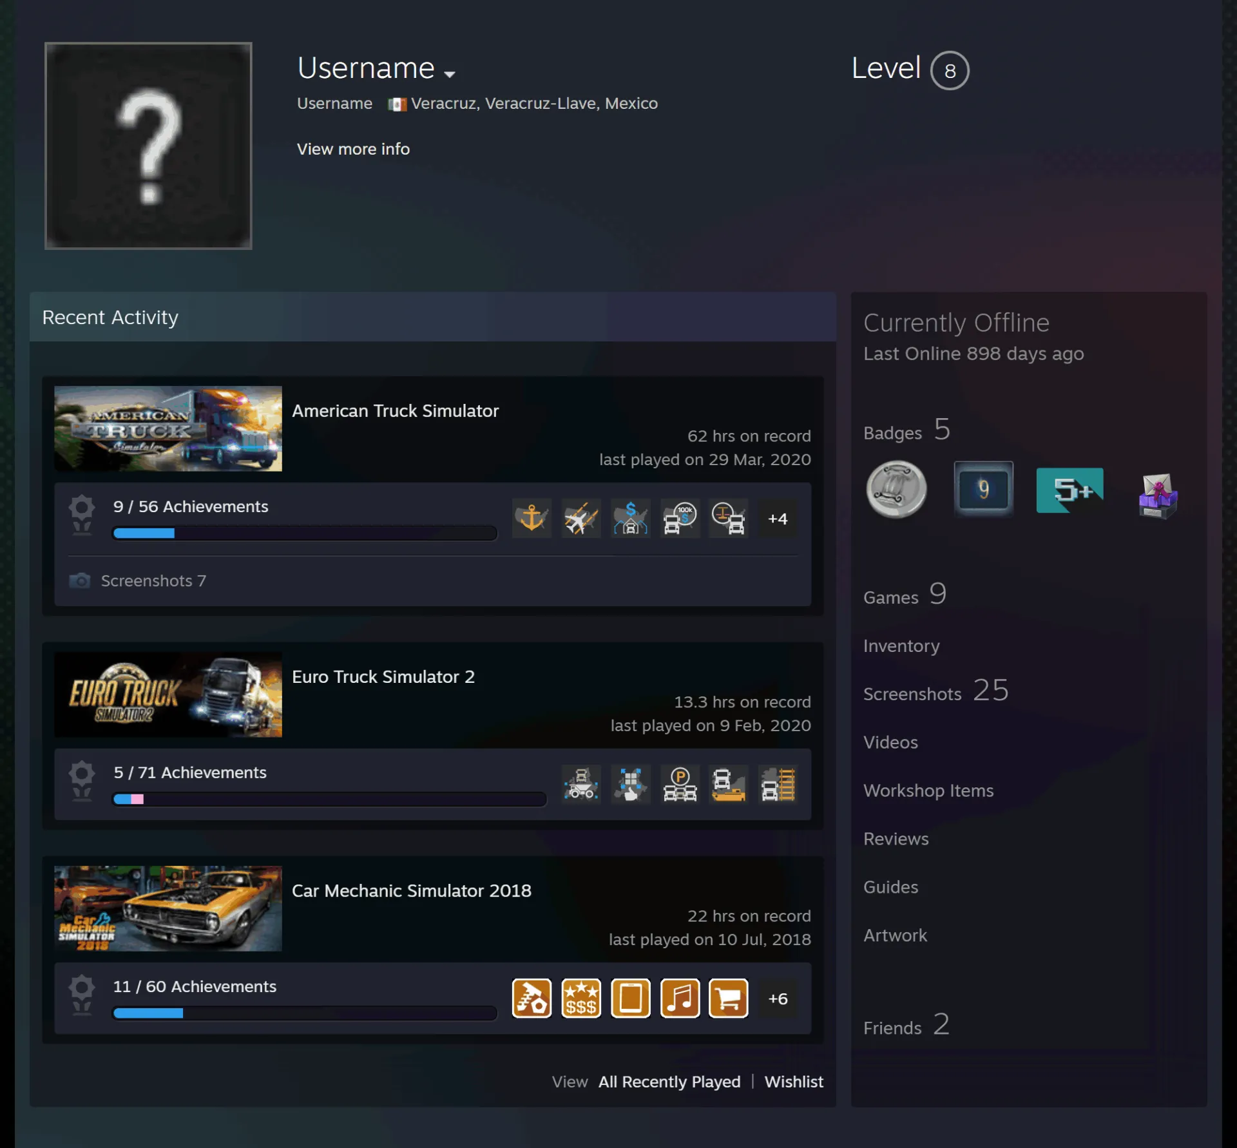Show the +6 more Car Mechanic achievements
Image resolution: width=1237 pixels, height=1148 pixels.
[778, 998]
